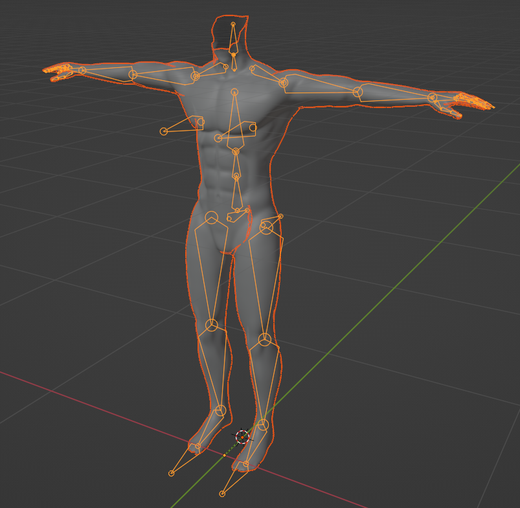Select the small pelvis bone at the hips
Image resolution: width=520 pixels, height=508 pixels.
tap(238, 215)
